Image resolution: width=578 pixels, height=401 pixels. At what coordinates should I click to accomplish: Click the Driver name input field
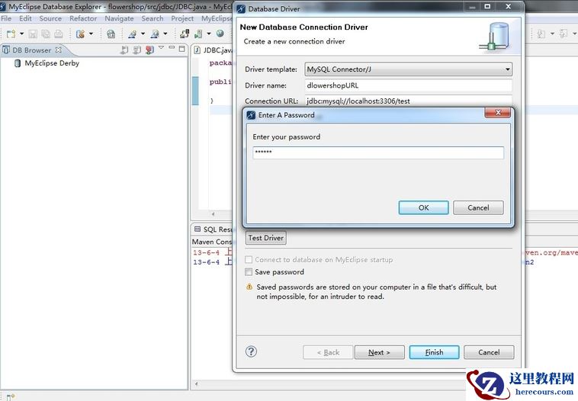click(409, 85)
